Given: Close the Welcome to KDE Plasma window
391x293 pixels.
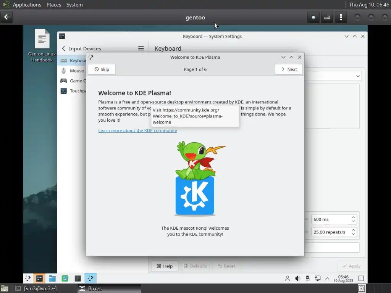Looking at the screenshot, I should coord(299,57).
